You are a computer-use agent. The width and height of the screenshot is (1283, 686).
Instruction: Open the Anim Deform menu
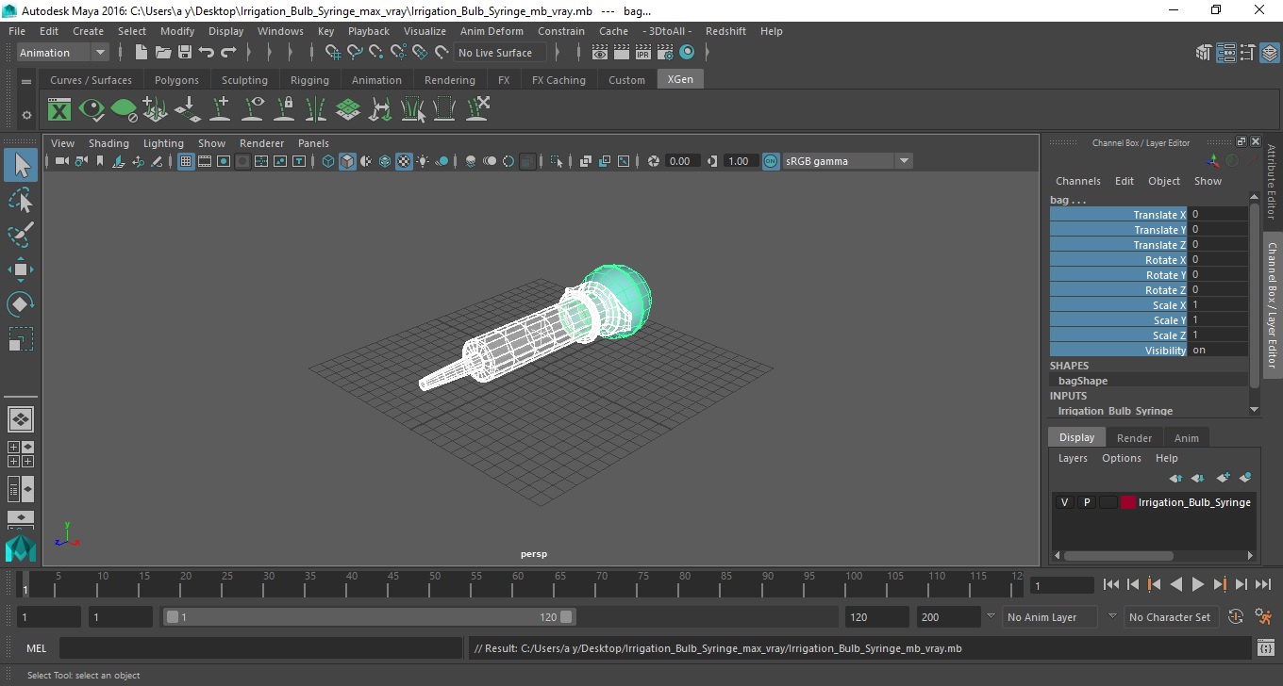click(492, 31)
